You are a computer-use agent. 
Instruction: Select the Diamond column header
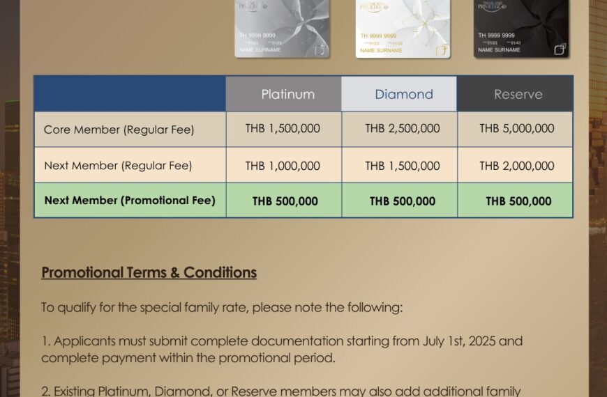click(x=399, y=94)
